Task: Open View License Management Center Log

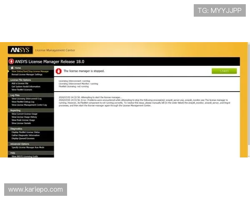Action: pos(29,105)
